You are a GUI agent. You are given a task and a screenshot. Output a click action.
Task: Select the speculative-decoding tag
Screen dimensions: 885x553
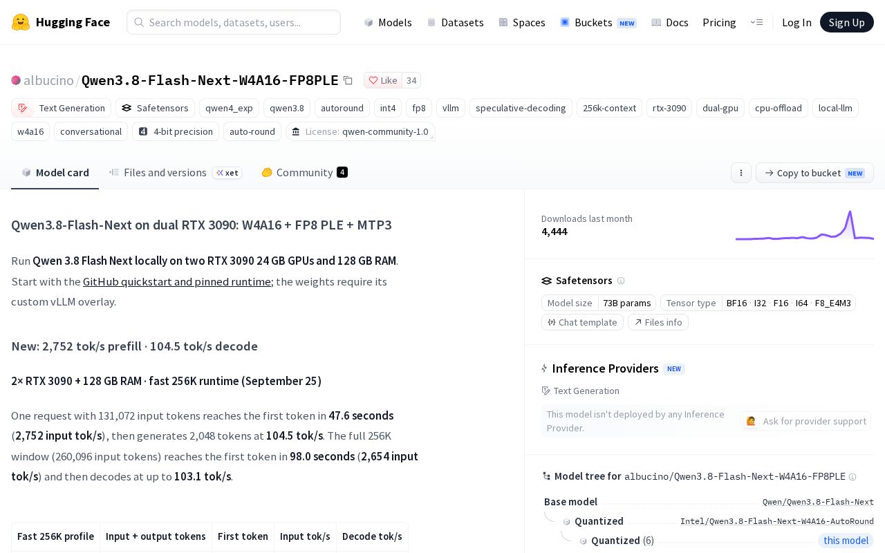click(521, 108)
